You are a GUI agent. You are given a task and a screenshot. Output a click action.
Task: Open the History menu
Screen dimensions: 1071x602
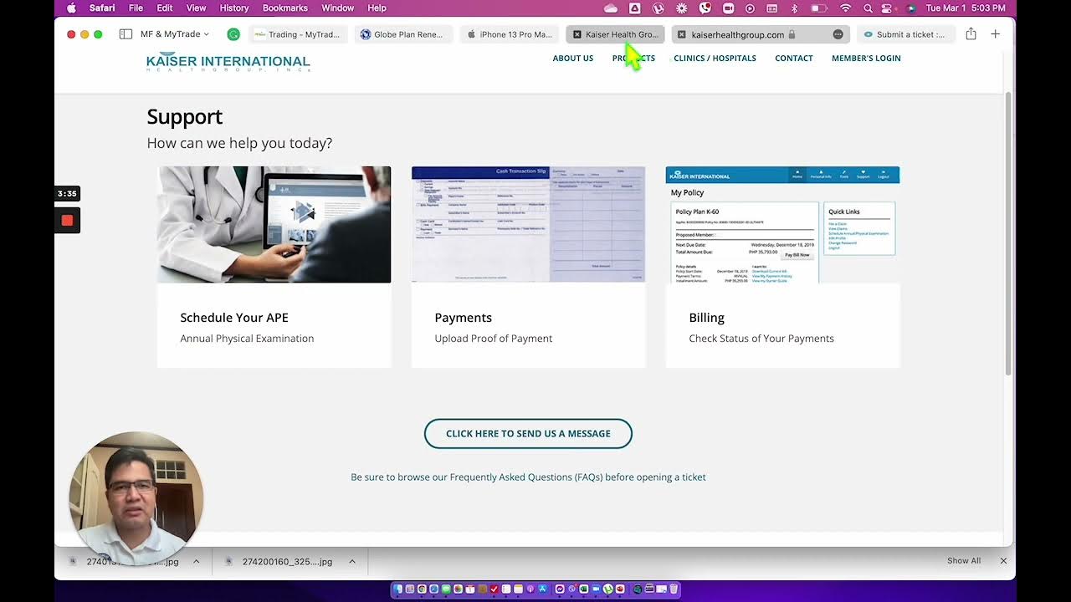233,8
